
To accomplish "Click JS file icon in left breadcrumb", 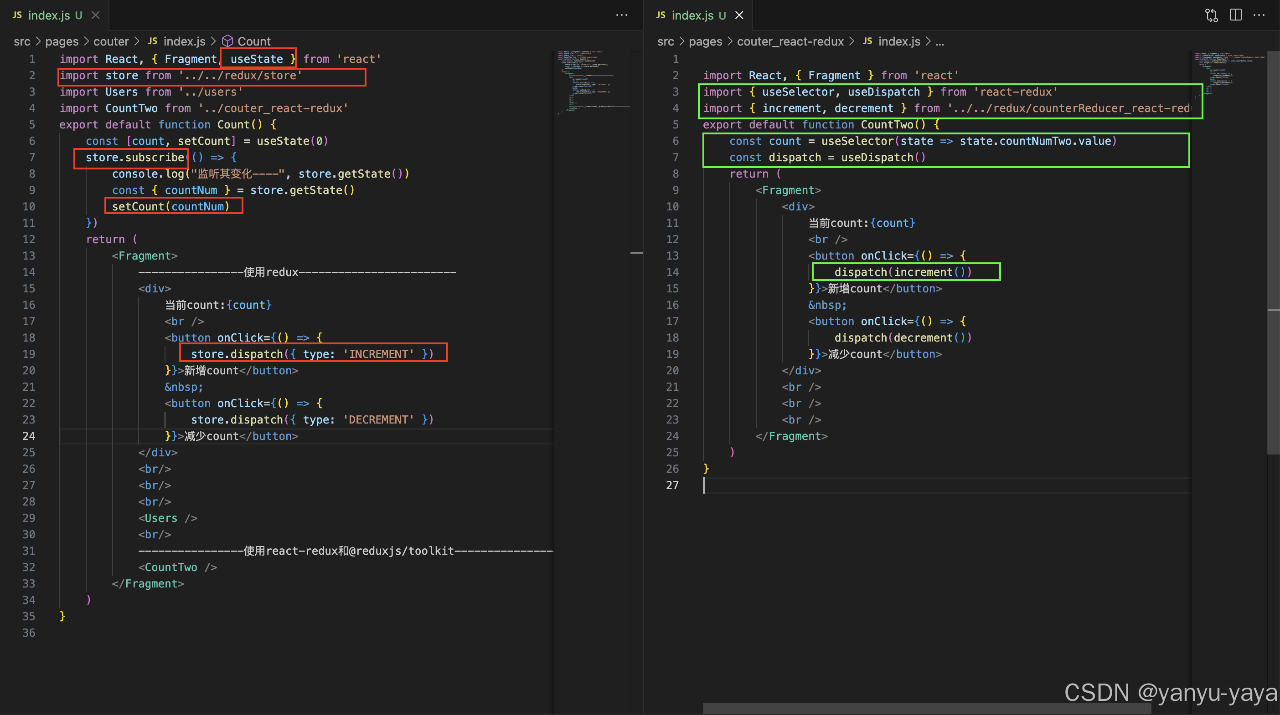I will click(x=153, y=41).
